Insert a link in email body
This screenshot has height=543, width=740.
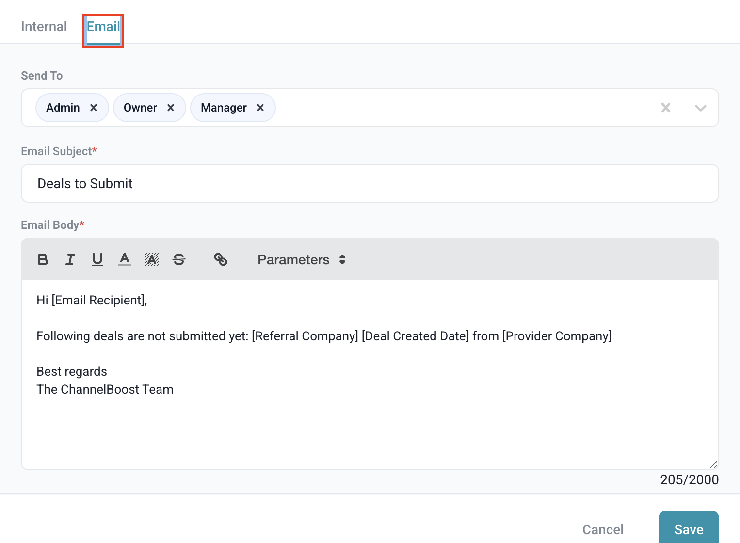click(x=221, y=260)
